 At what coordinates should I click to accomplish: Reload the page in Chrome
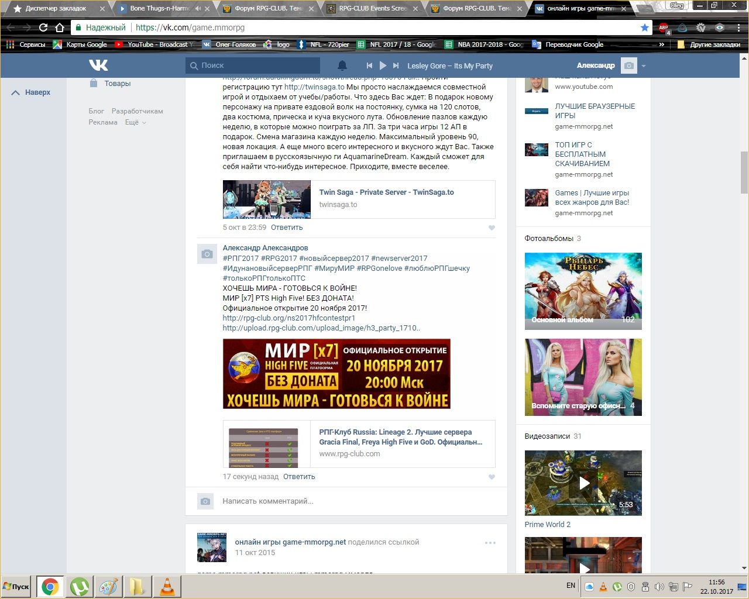[x=43, y=27]
